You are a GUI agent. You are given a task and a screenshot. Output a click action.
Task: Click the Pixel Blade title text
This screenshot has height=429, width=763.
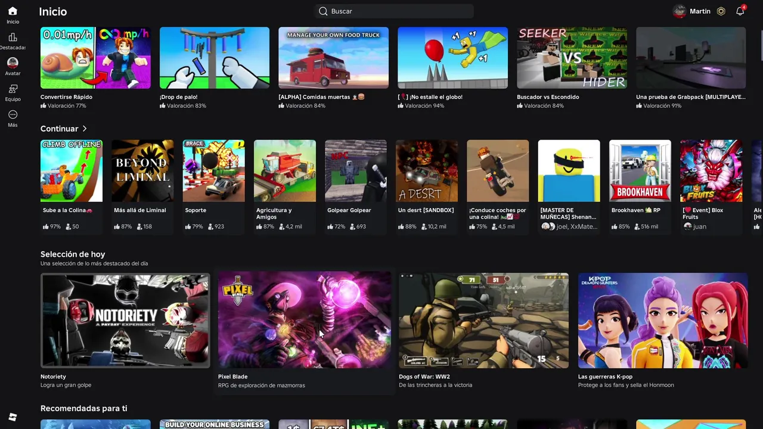point(232,377)
